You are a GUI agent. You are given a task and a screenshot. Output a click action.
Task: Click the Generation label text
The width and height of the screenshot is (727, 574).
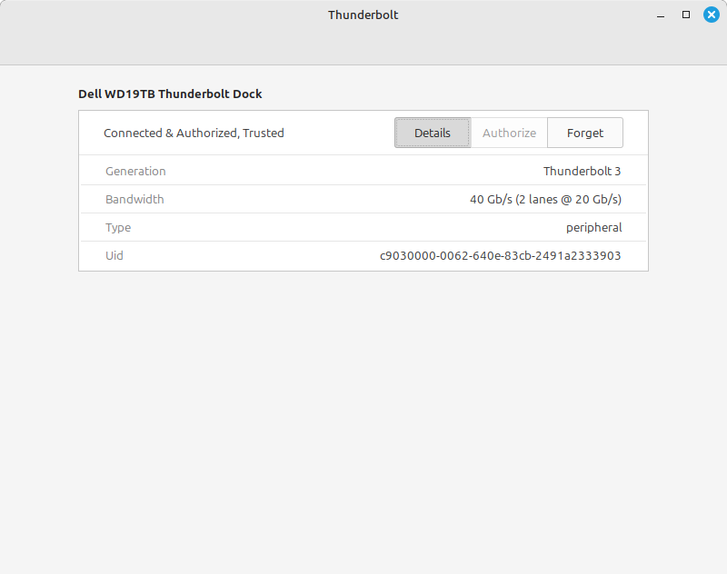pyautogui.click(x=135, y=171)
